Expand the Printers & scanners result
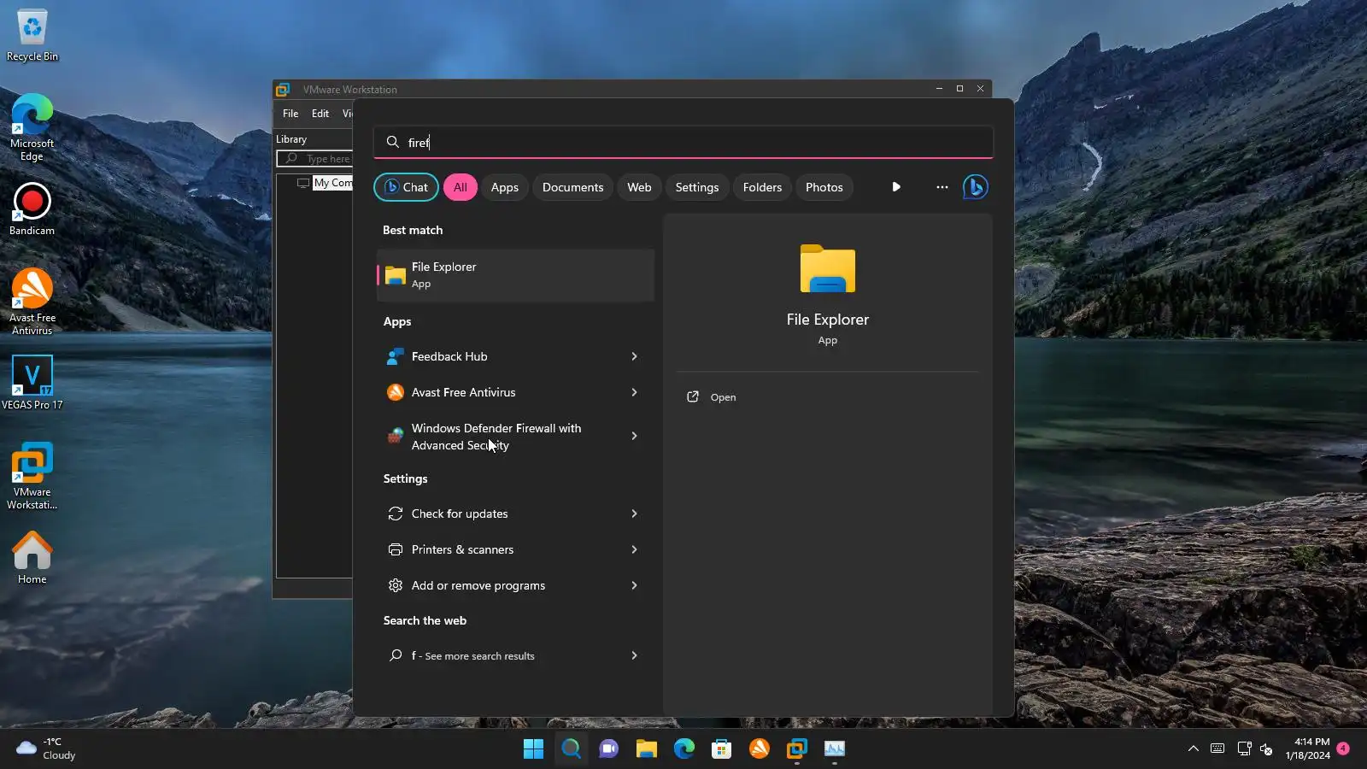This screenshot has width=1367, height=769. (634, 549)
